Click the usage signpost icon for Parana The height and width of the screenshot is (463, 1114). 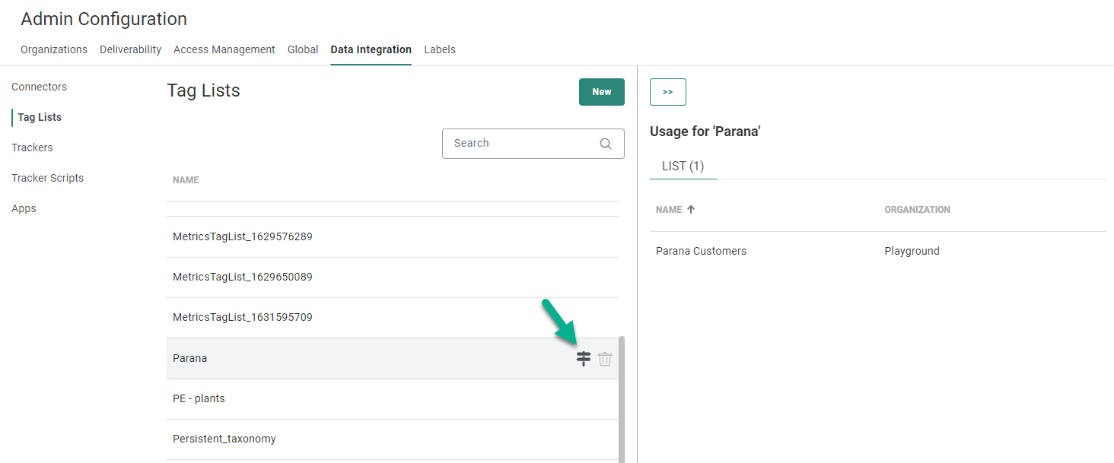583,359
